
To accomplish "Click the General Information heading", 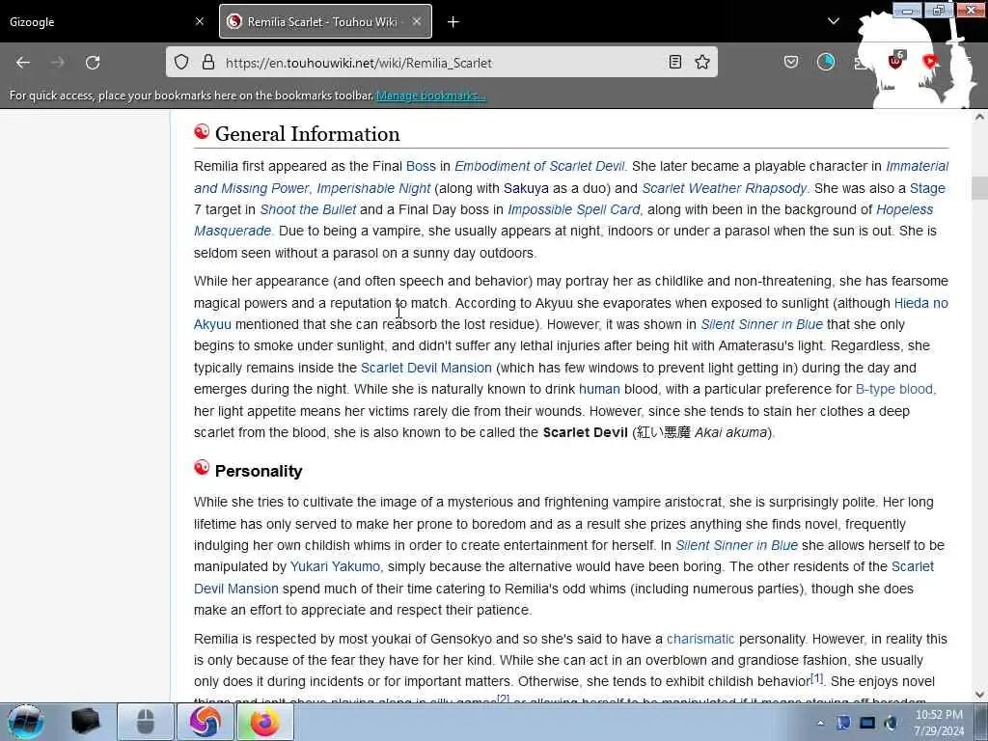I will click(x=308, y=134).
